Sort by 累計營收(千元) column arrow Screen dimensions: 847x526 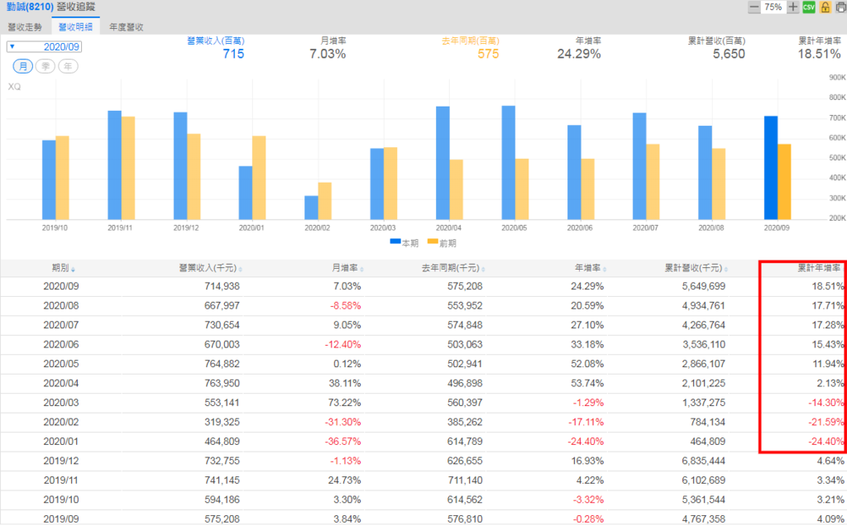[x=726, y=269]
